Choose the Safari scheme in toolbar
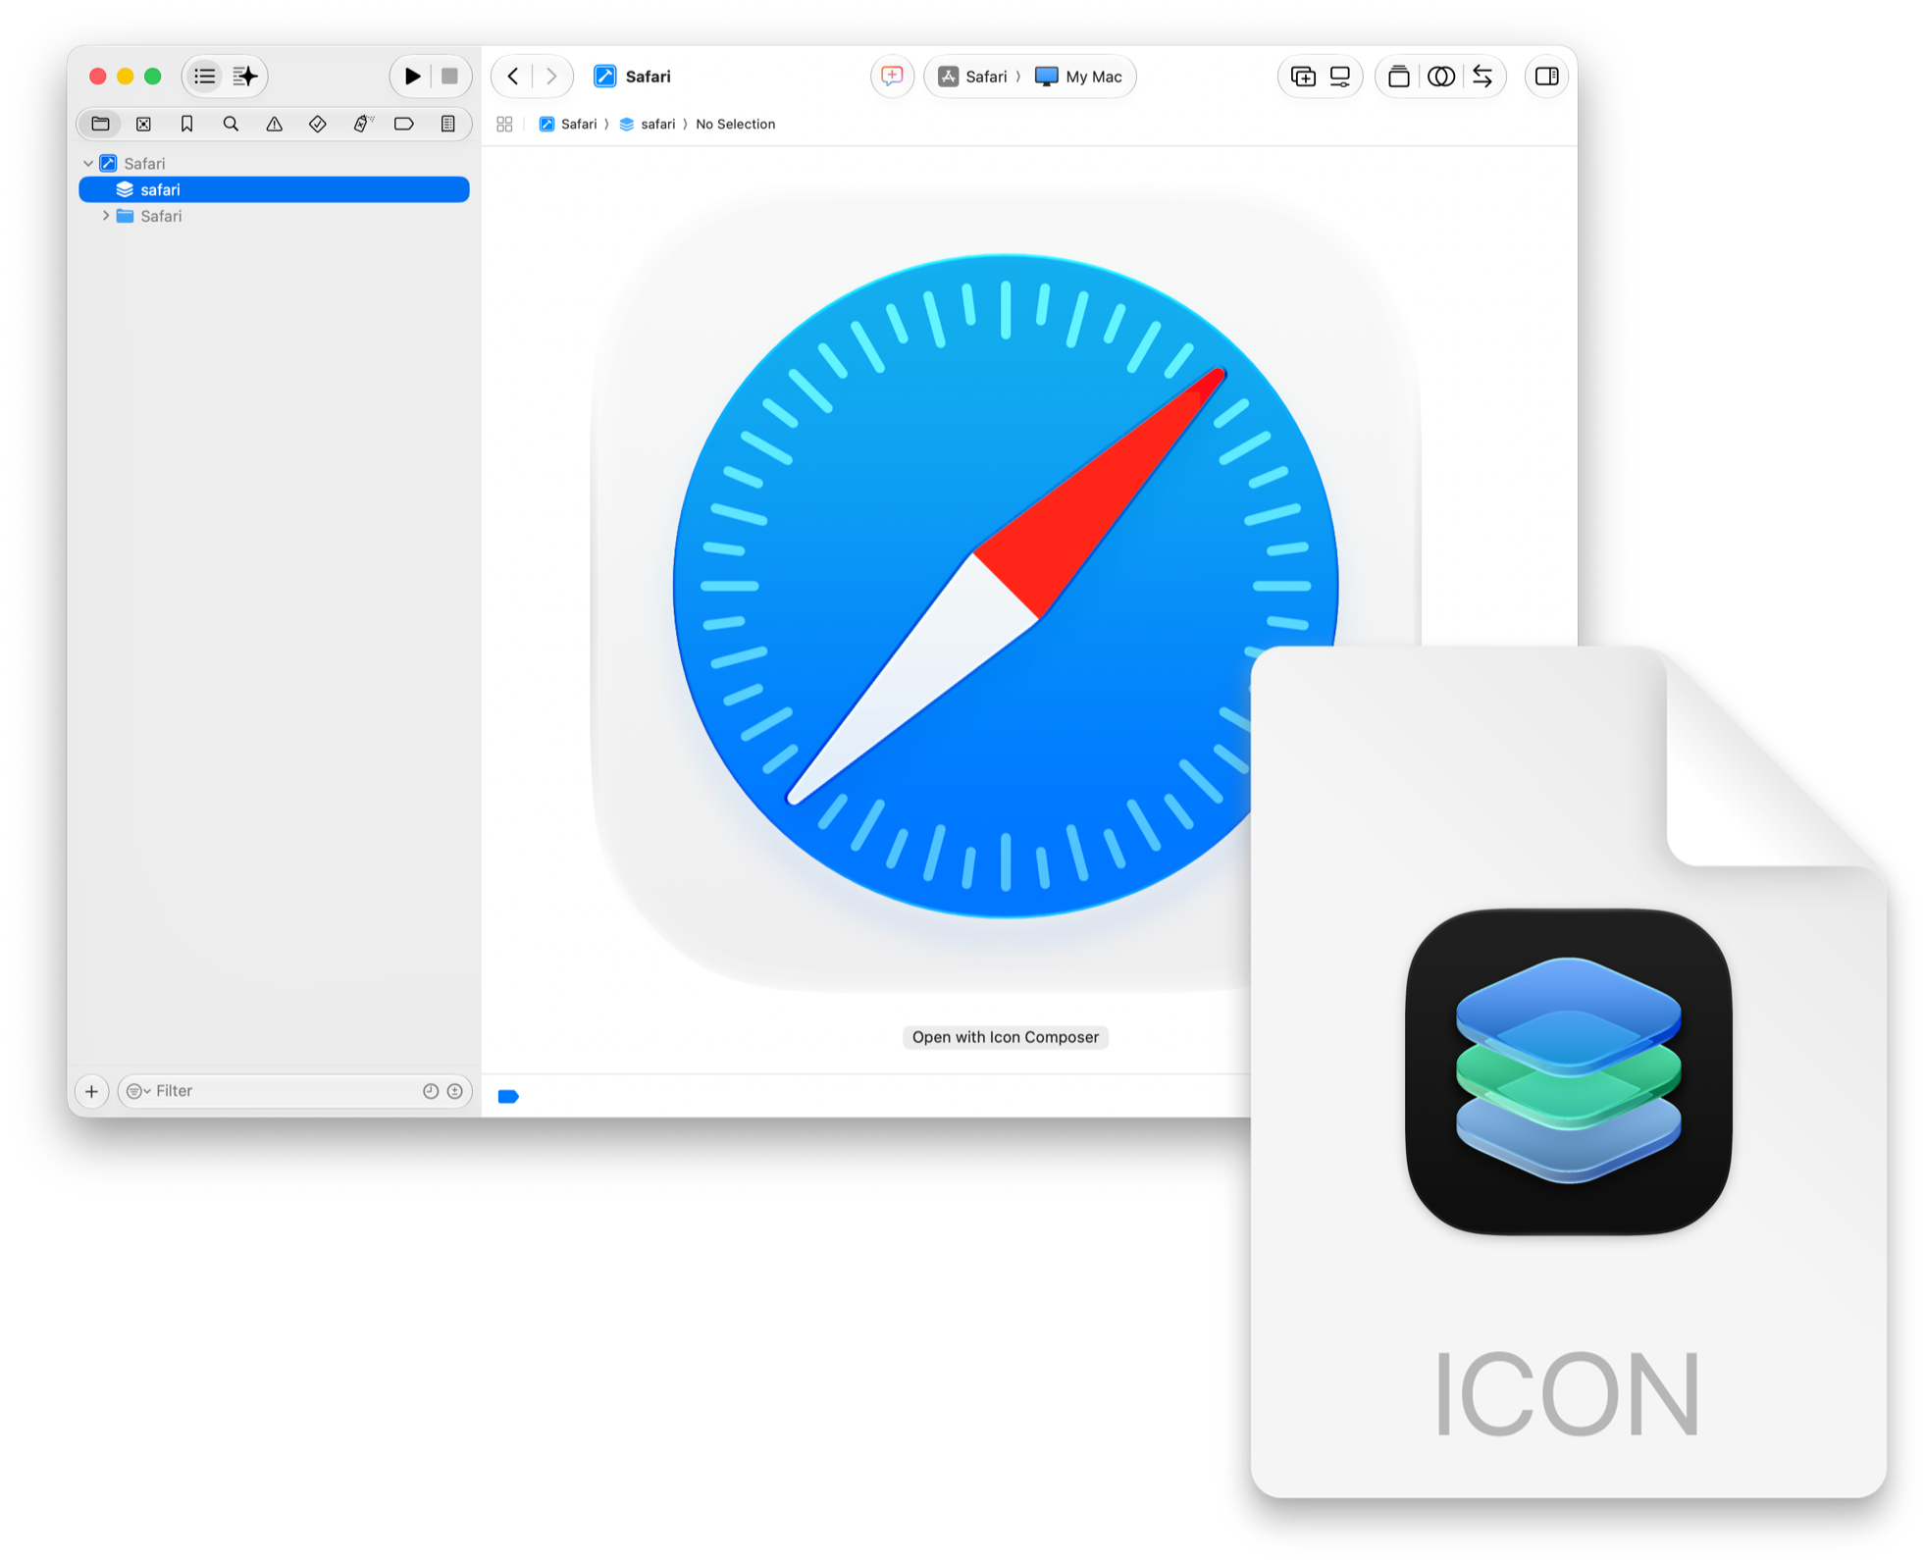This screenshot has height=1560, width=1923. (973, 77)
